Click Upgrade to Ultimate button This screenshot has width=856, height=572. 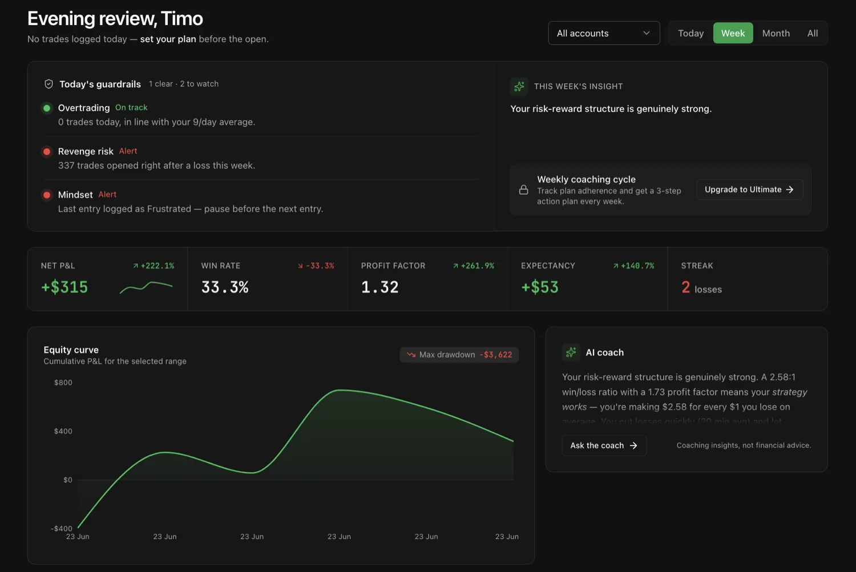[x=749, y=189]
